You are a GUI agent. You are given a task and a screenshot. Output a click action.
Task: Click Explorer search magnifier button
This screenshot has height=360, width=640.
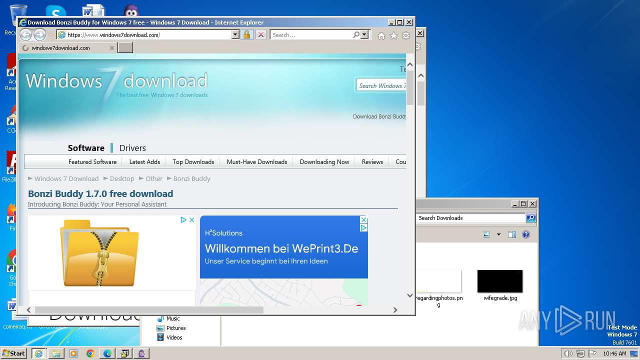(x=531, y=218)
